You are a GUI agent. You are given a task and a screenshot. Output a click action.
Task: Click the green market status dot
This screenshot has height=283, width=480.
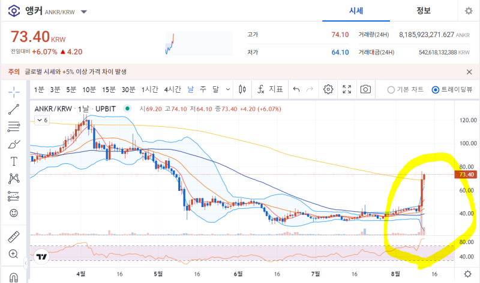127,108
